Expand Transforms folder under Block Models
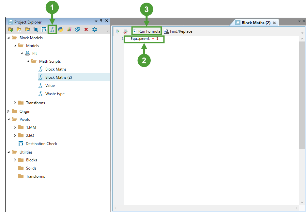Viewport: 307px width, 213px height. pyautogui.click(x=15, y=103)
